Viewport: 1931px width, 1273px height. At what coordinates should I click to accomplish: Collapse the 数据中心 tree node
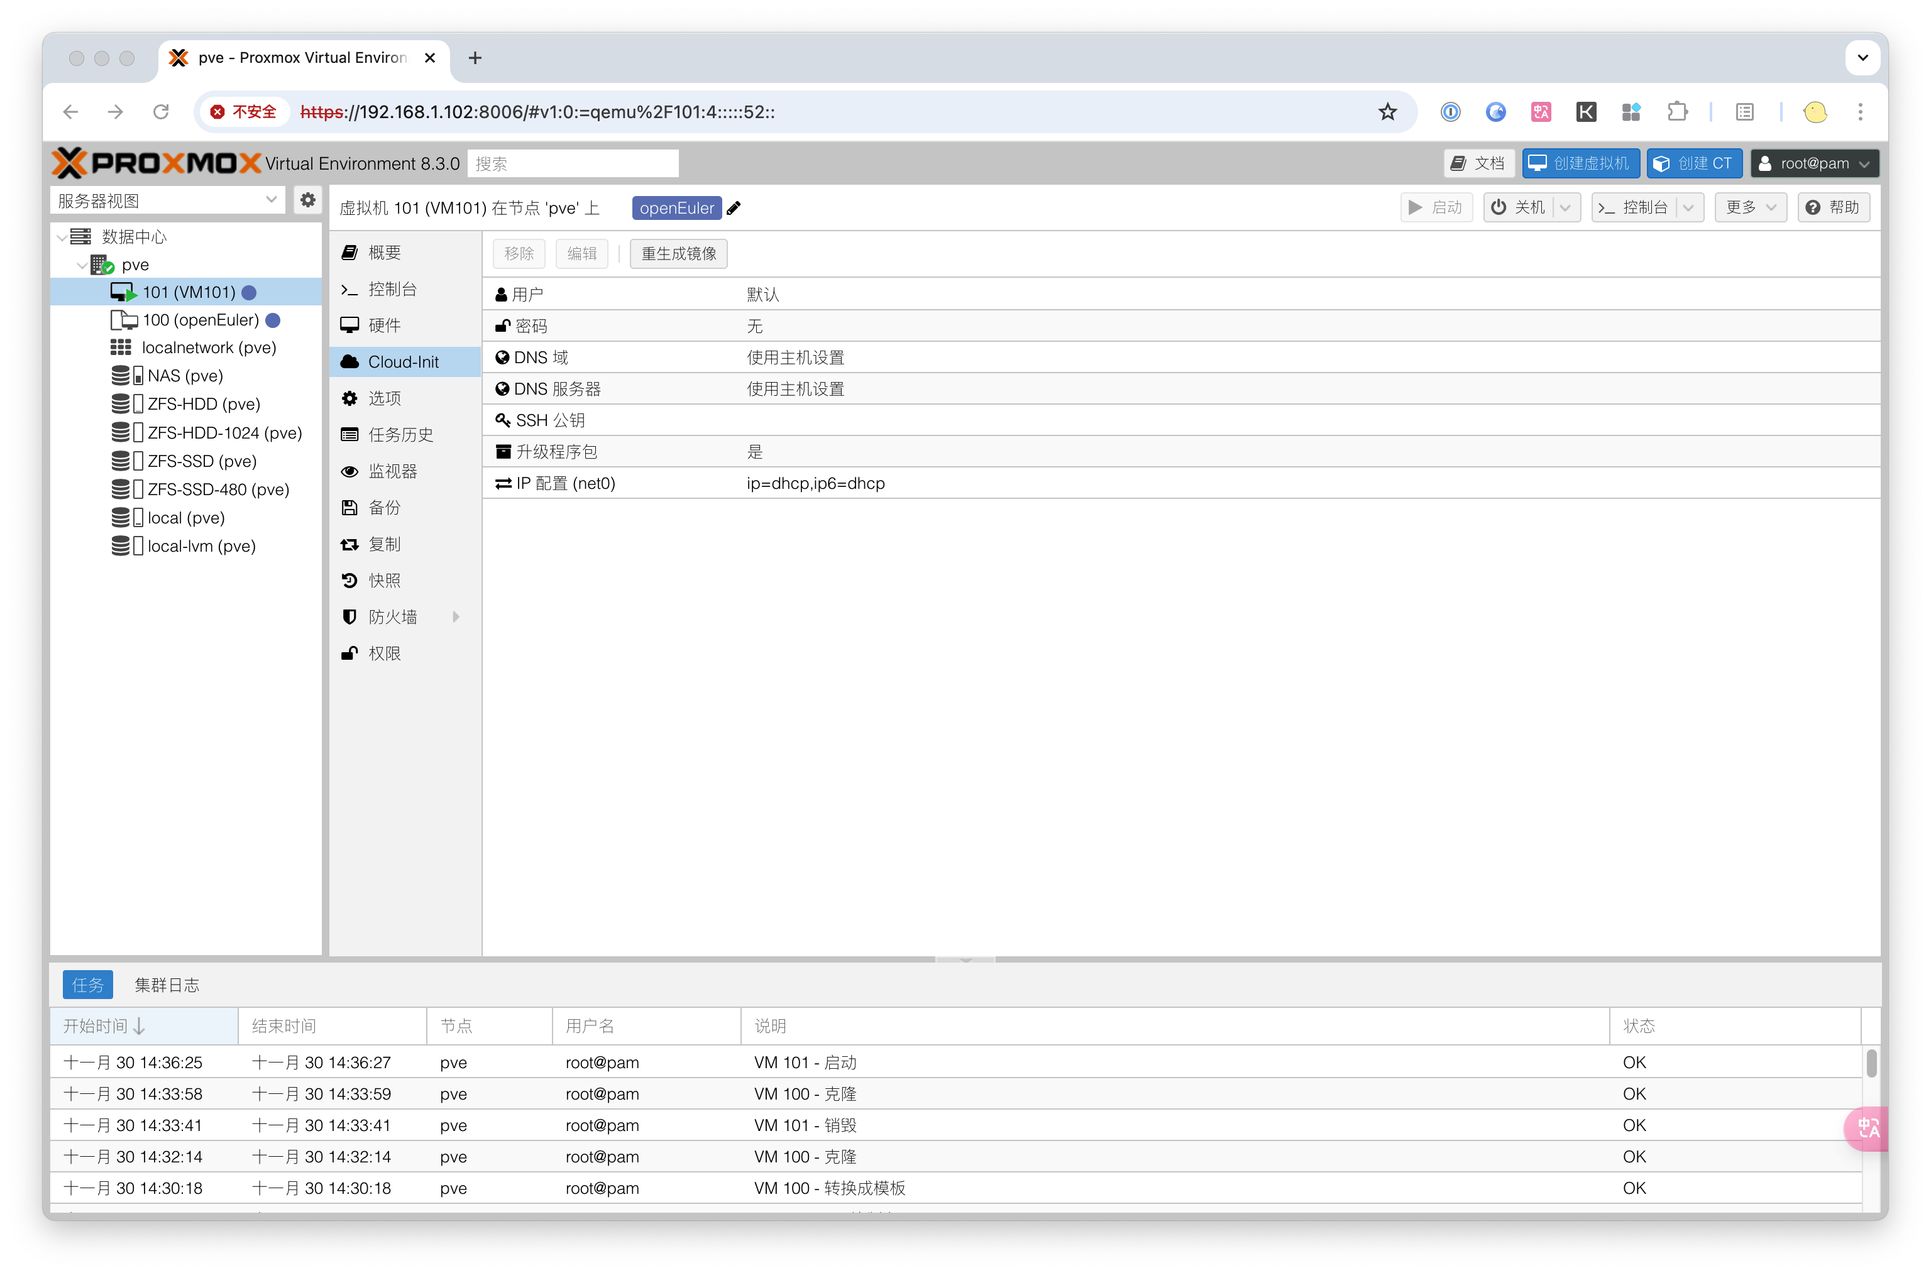[62, 237]
